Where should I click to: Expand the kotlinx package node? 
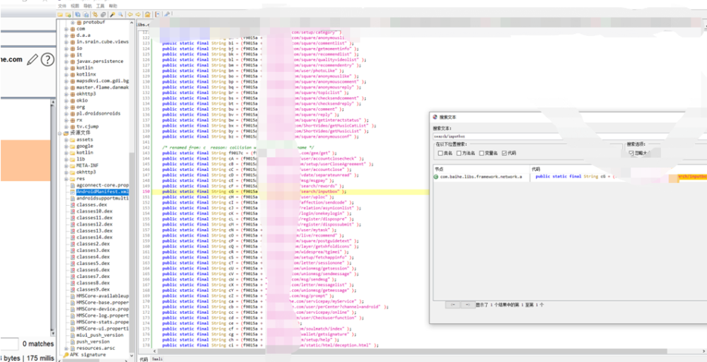(66, 74)
